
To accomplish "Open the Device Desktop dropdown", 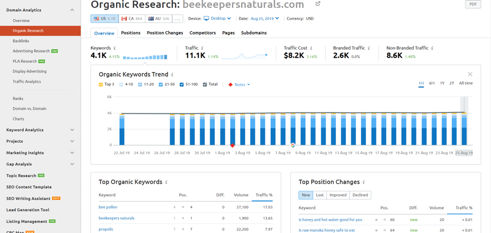I will [x=217, y=19].
